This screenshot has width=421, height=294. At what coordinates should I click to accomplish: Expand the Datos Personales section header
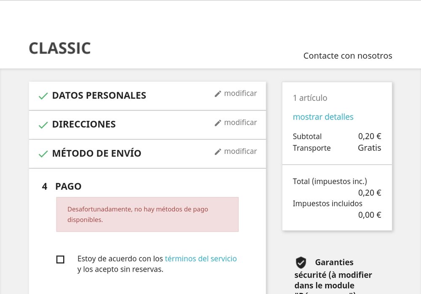[99, 96]
